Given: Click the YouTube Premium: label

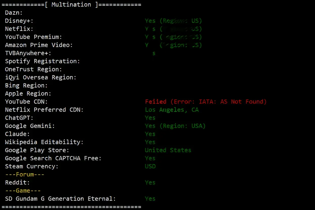Looking at the screenshot, I should pos(34,37).
